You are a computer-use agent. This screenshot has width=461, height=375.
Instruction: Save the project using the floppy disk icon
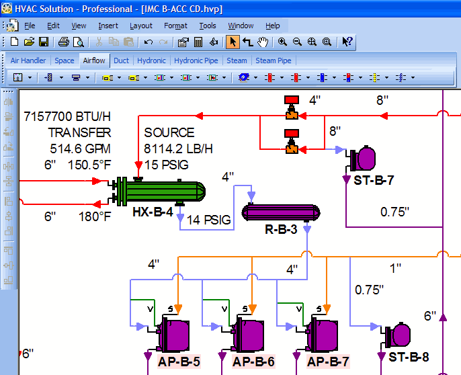tap(43, 42)
